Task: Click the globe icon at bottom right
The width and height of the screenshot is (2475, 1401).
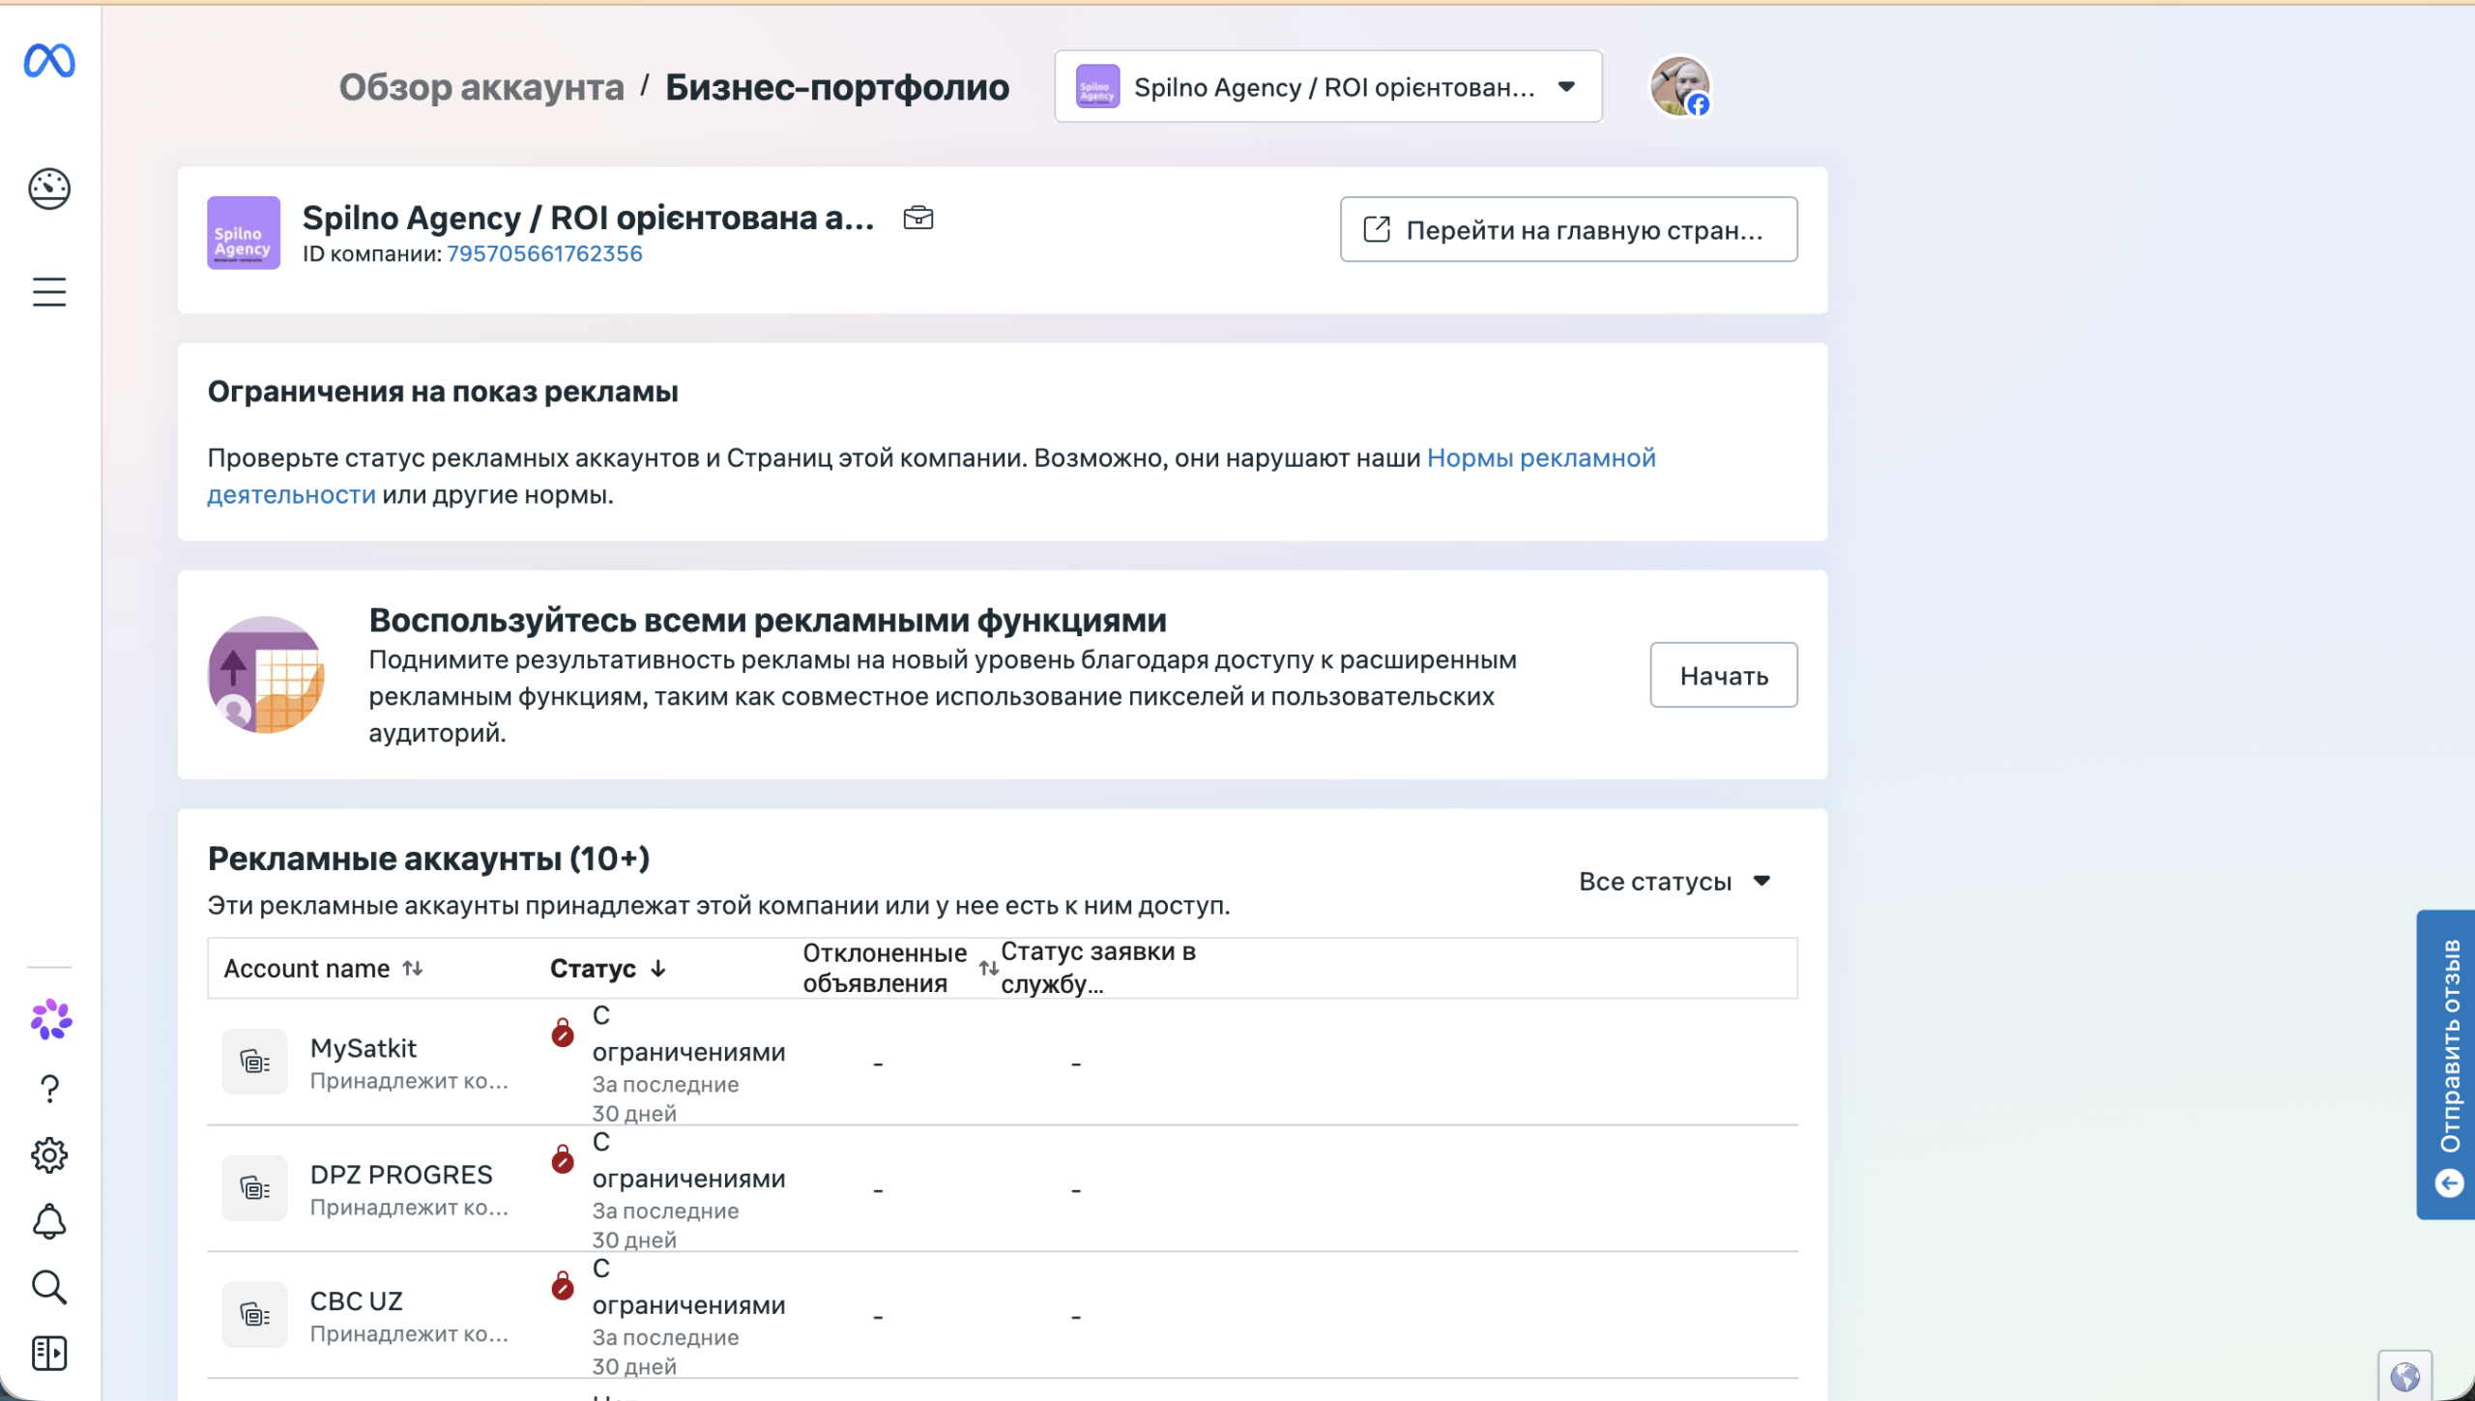Action: pos(2404,1376)
